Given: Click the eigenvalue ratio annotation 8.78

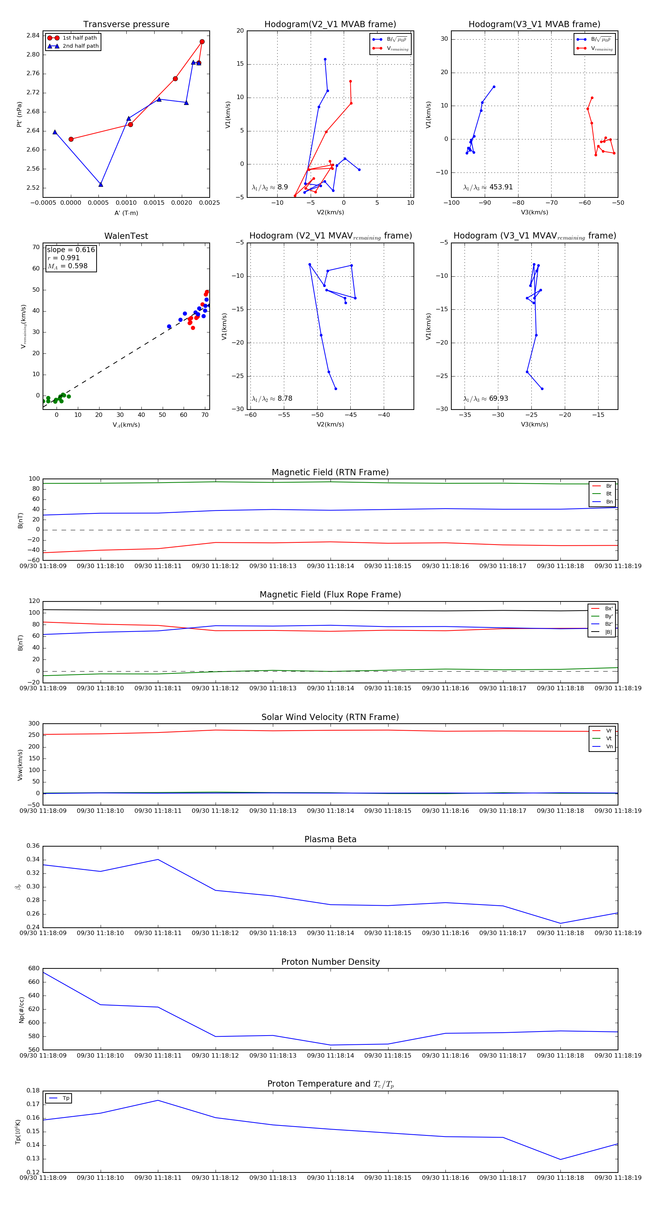Looking at the screenshot, I should [272, 399].
